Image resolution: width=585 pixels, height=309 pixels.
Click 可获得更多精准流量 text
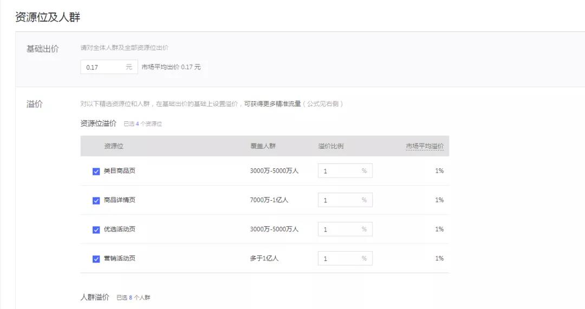[272, 103]
